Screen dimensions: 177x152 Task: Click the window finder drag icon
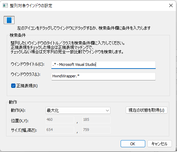pos(9,20)
